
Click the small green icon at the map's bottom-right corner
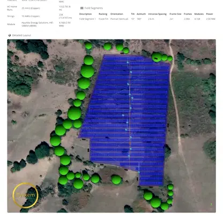coord(211,204)
